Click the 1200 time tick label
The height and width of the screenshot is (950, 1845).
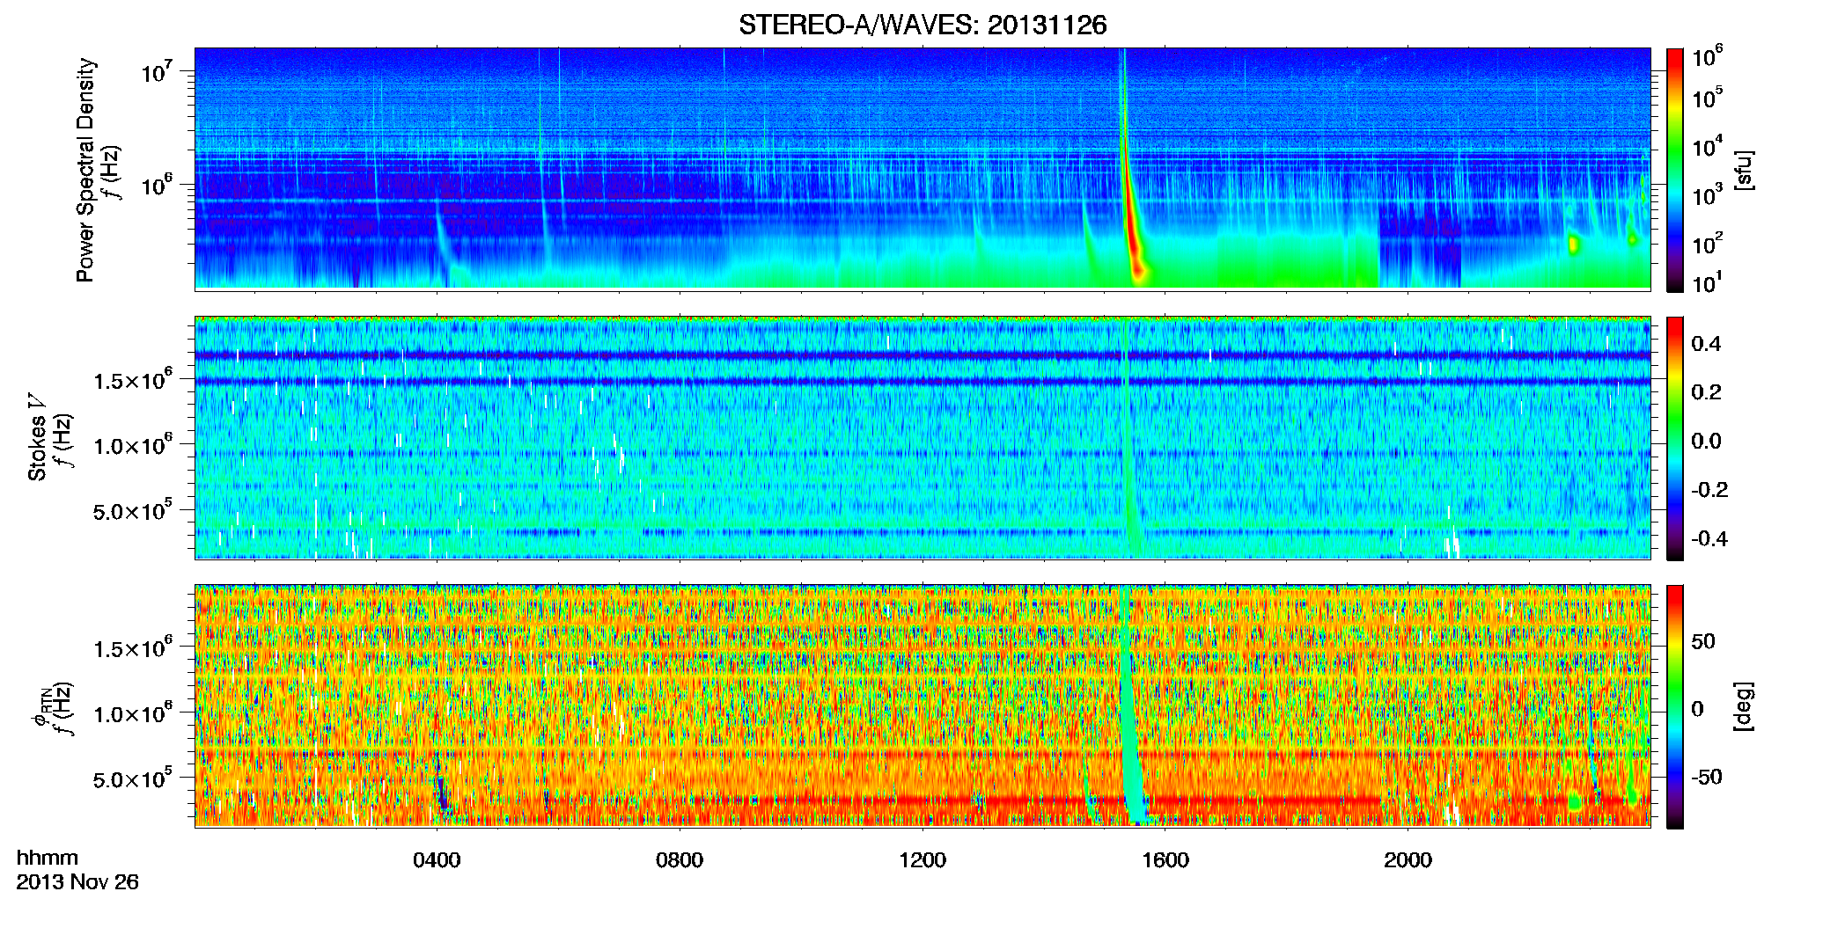pos(922,860)
